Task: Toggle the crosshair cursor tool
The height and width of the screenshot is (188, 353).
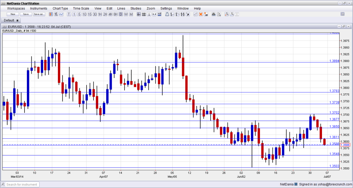Action: coord(139,14)
